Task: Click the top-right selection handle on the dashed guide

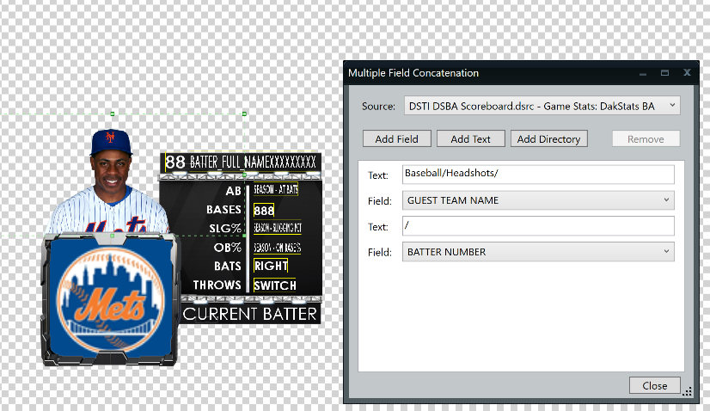Action: tap(244, 113)
